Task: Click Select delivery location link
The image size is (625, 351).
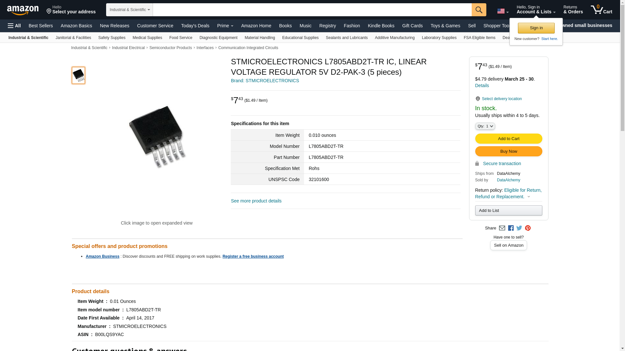Action: pos(502,99)
